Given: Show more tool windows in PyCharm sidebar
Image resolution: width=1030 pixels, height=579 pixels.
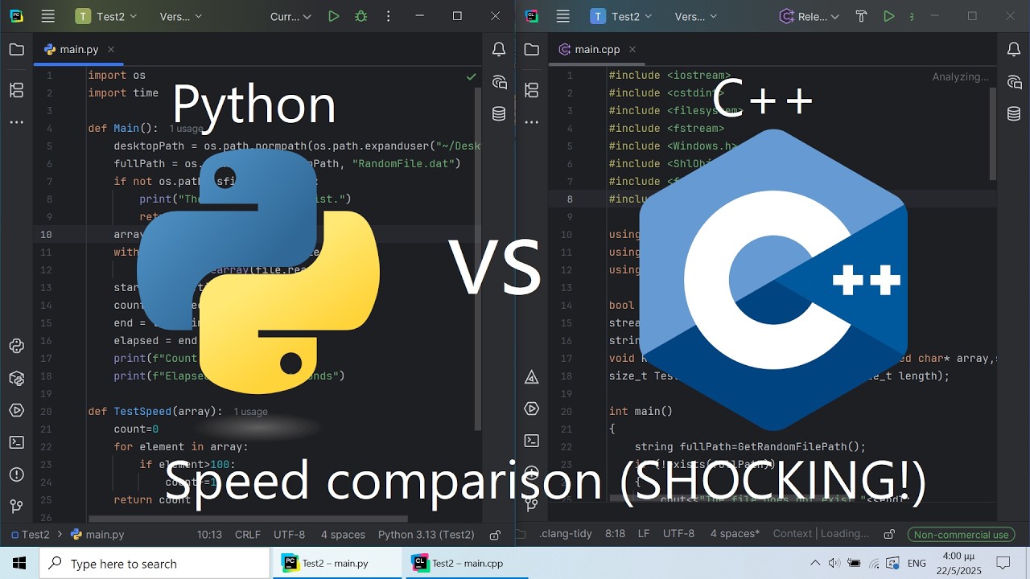Looking at the screenshot, I should 16,123.
